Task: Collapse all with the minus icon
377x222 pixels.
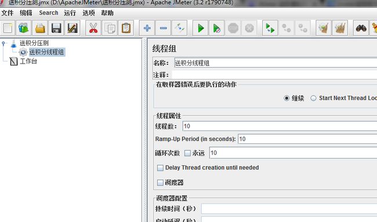Action: [x=163, y=28]
